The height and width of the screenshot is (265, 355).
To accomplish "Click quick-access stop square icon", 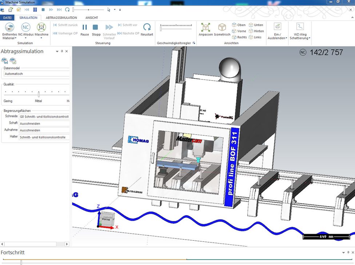I will [x=43, y=10].
